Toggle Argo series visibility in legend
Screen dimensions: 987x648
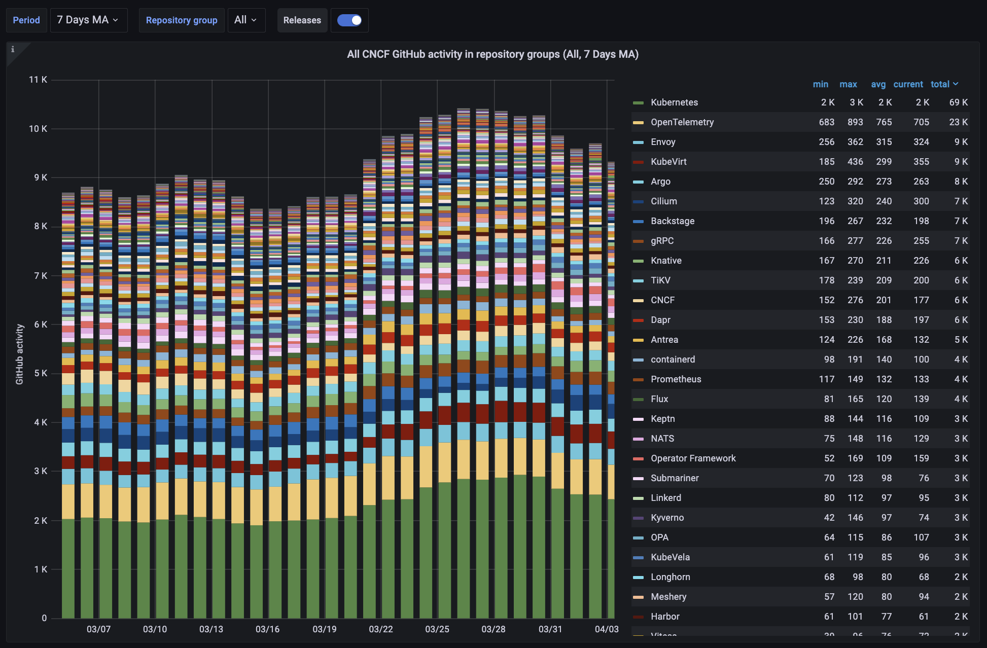click(660, 182)
